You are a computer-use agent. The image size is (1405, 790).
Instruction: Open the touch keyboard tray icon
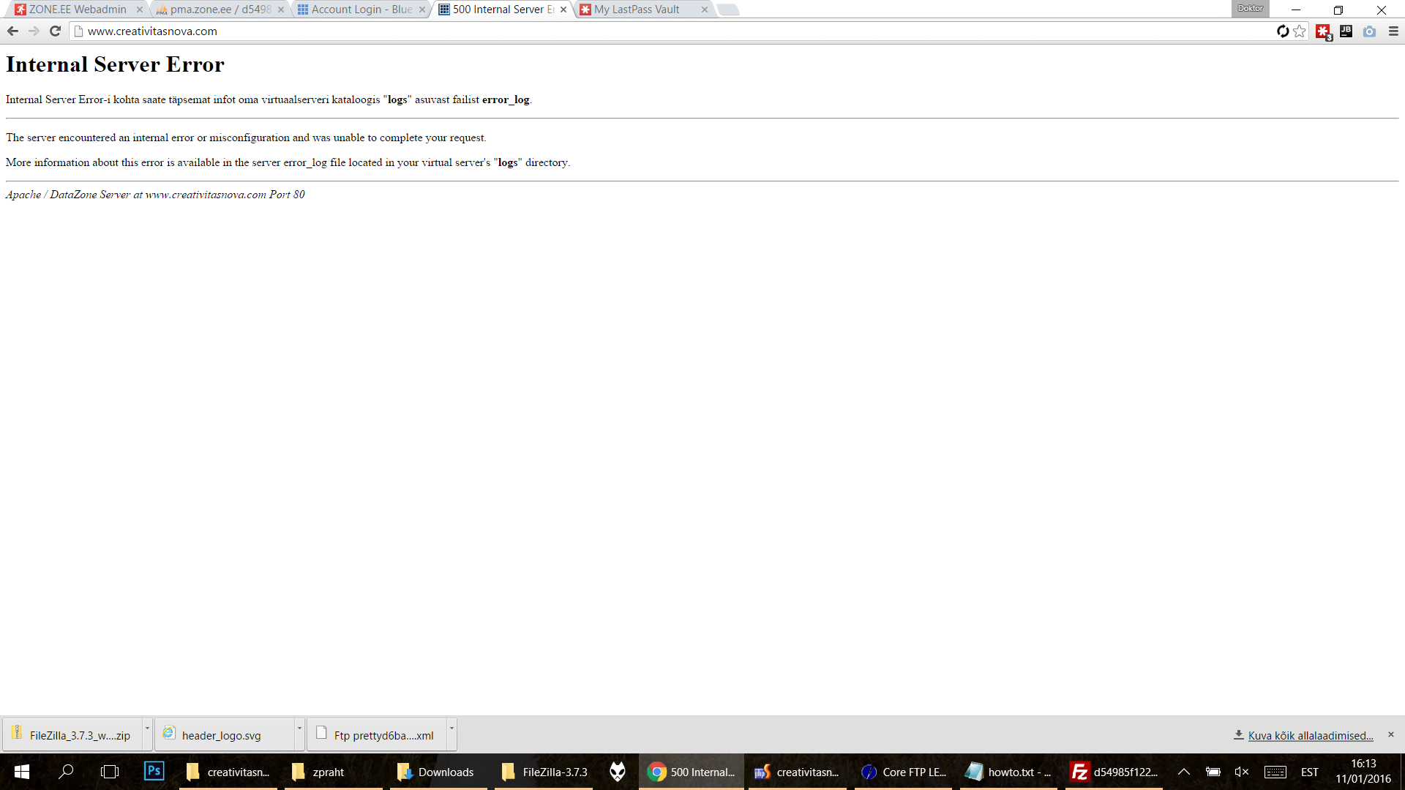[x=1275, y=772]
